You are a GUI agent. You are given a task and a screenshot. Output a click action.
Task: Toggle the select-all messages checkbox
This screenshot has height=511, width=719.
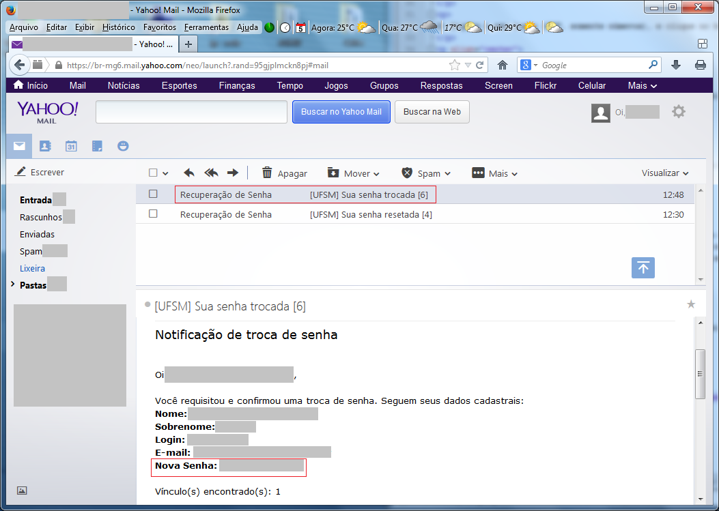pos(153,173)
